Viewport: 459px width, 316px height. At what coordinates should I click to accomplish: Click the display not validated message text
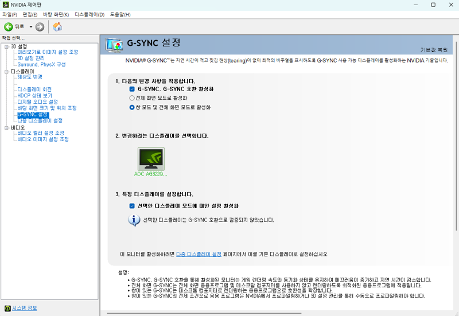(208, 220)
